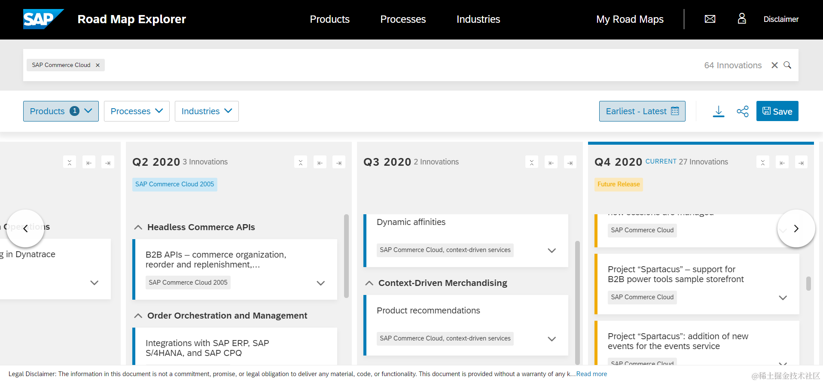This screenshot has height=383, width=823.
Task: Collapse all cards in Q3 2020 column
Action: 532,162
